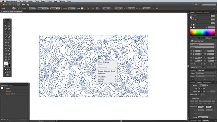Toggle Round Cap in the Stroke panel
Image resolution: width=217 pixels, height=122 pixels.
[x=201, y=88]
